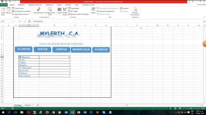Expand the Name Box dropdown
The image size is (206, 115).
(x=12, y=21)
